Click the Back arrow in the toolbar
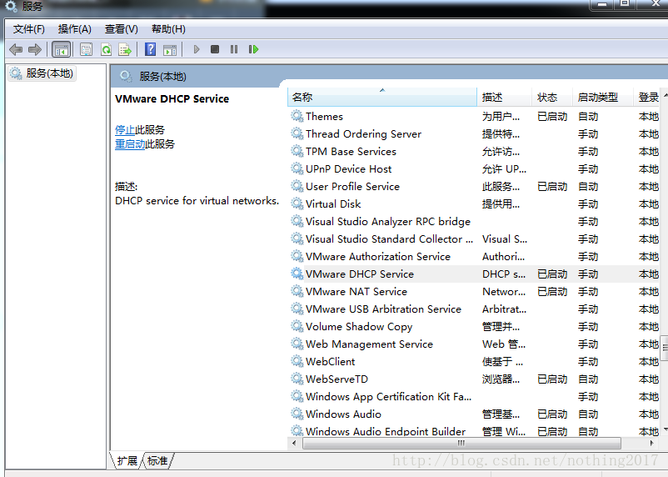 pyautogui.click(x=16, y=49)
